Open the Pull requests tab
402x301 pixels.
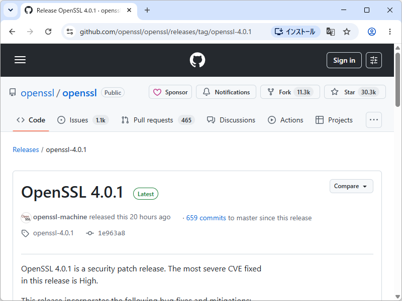coord(158,120)
